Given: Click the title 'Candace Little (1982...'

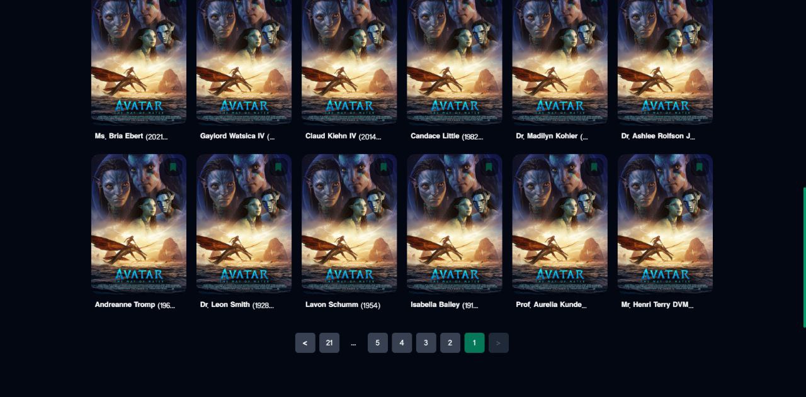Looking at the screenshot, I should coord(447,136).
